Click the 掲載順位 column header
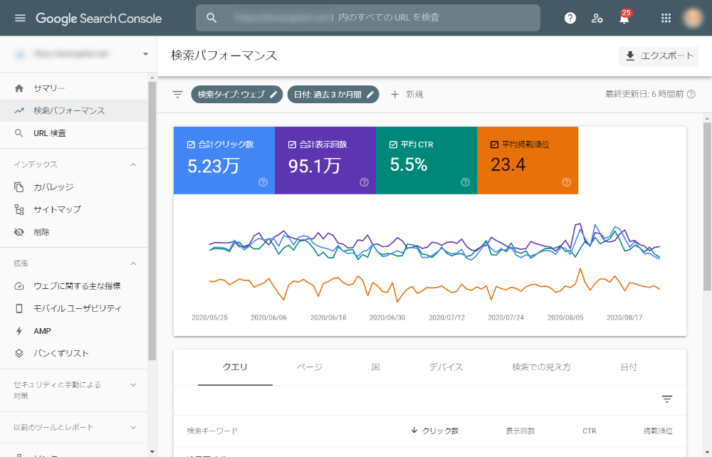Screen dimensions: 712x457 pyautogui.click(x=658, y=431)
